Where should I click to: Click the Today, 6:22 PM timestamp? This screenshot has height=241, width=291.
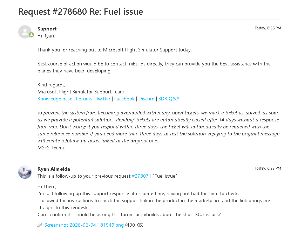coord(268,169)
